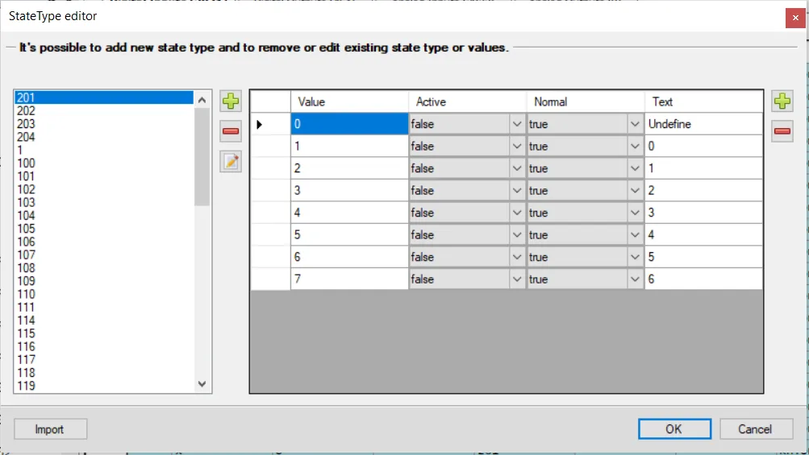Click the Undefine text cell
Viewport: 809px width, 455px height.
point(704,124)
